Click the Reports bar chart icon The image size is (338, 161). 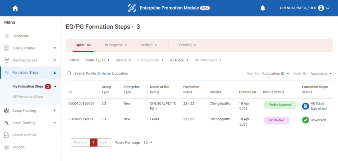click(x=7, y=147)
